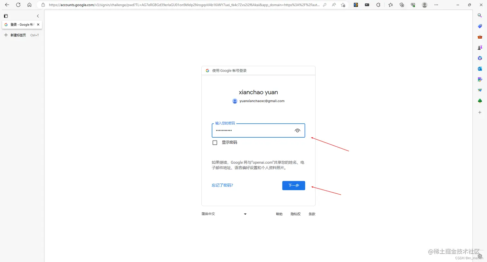Screen dimensions: 487x262
Task: Click the xianchao yuan name heading
Action: (x=258, y=92)
